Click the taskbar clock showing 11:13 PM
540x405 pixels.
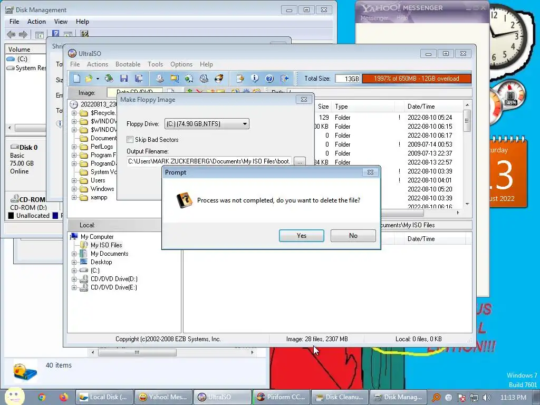[513, 398]
